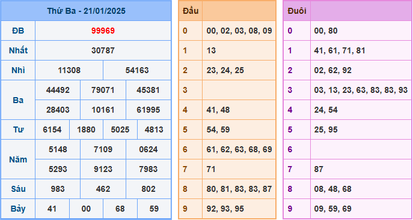This screenshot has width=413, height=220.
Task: Click Đuôi values 09, 59, 69
Action: 332,209
